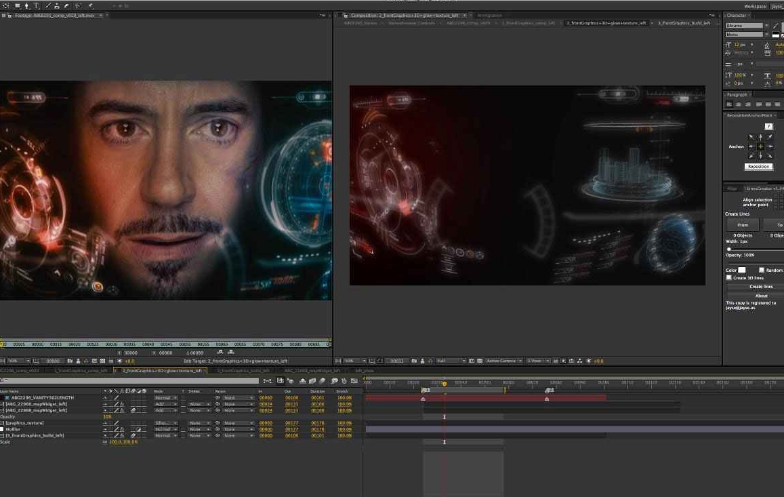Image resolution: width=784 pixels, height=497 pixels.
Task: Open the Active Camera view dropdown
Action: point(504,361)
